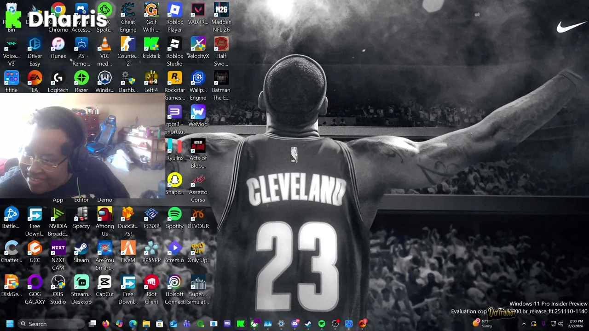Launch Ryujinx desktop icon
The height and width of the screenshot is (331, 589).
175,150
